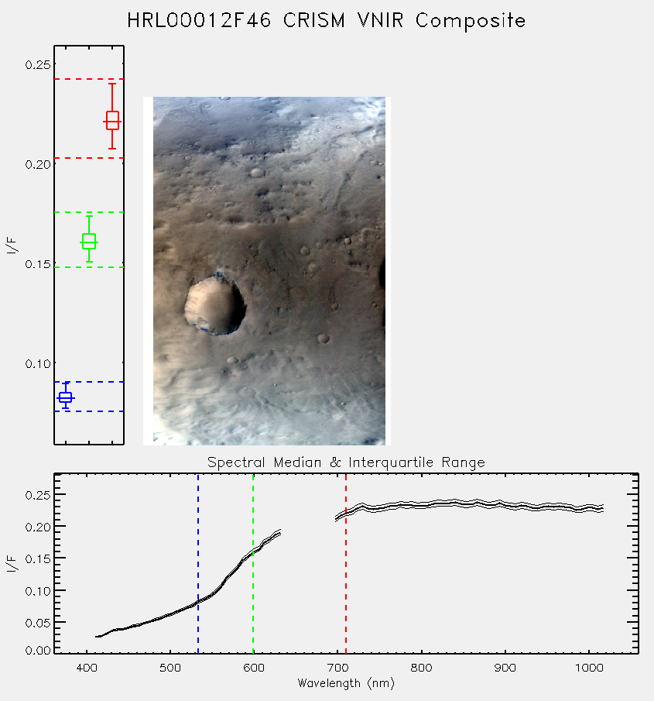The image size is (654, 701).
Task: Click the HRL00012F46 CRISM VNIR Composite title
Action: (326, 21)
